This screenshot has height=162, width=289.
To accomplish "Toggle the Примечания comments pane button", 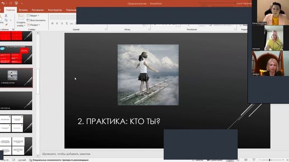I will click(x=214, y=160).
